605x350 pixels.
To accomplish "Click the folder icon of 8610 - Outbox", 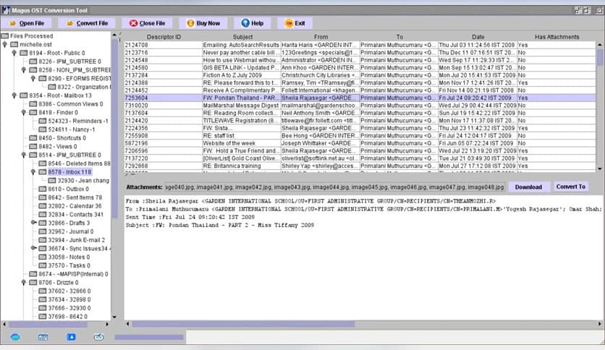I will (x=43, y=189).
